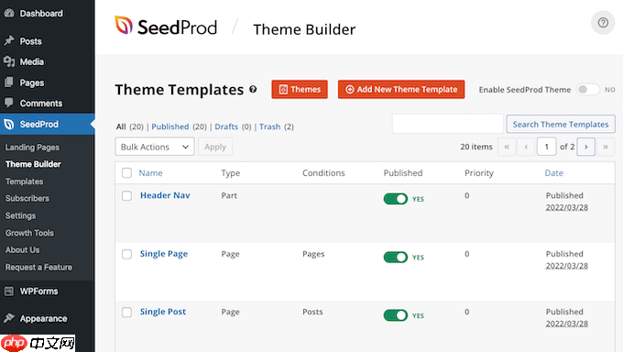623x352 pixels.
Task: Click the SeedProd logo in header
Action: [166, 27]
